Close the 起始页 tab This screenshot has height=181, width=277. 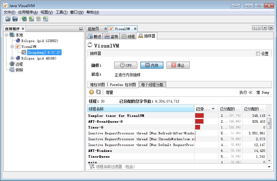click(106, 29)
